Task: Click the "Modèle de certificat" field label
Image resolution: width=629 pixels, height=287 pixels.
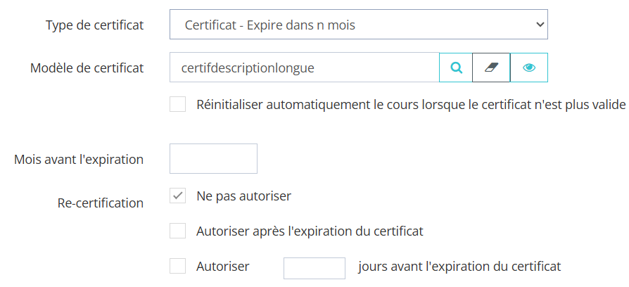Action: coord(87,68)
